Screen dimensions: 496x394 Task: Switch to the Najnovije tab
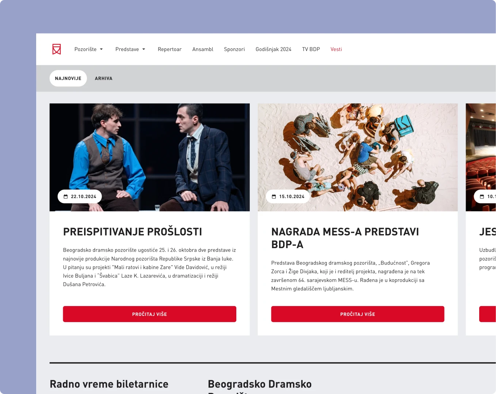[68, 78]
